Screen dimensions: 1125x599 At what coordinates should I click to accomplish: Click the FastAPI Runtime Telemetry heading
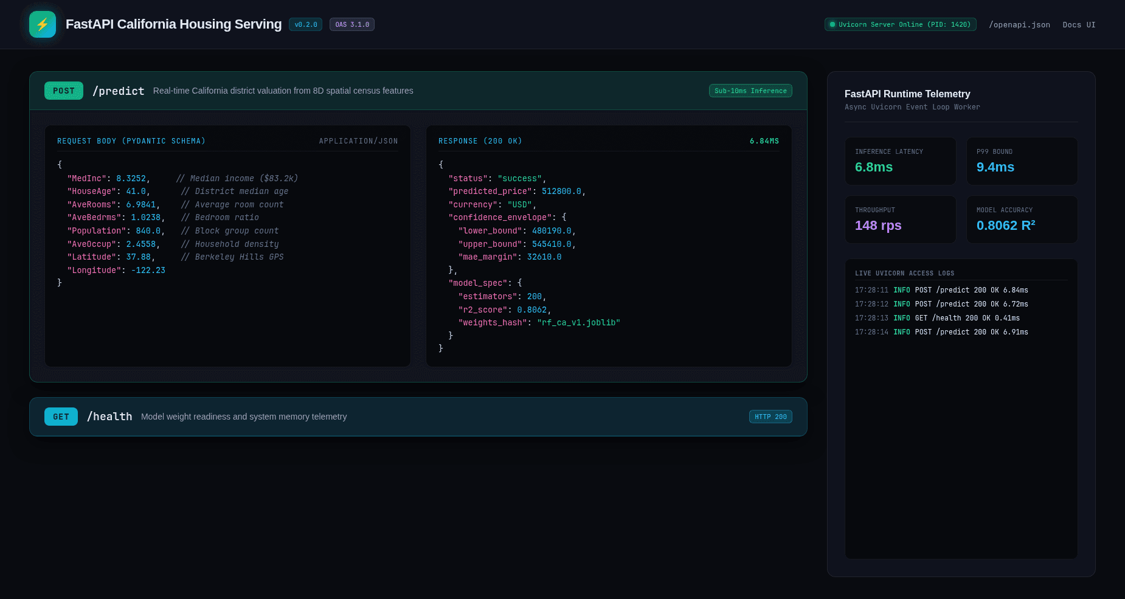click(907, 94)
